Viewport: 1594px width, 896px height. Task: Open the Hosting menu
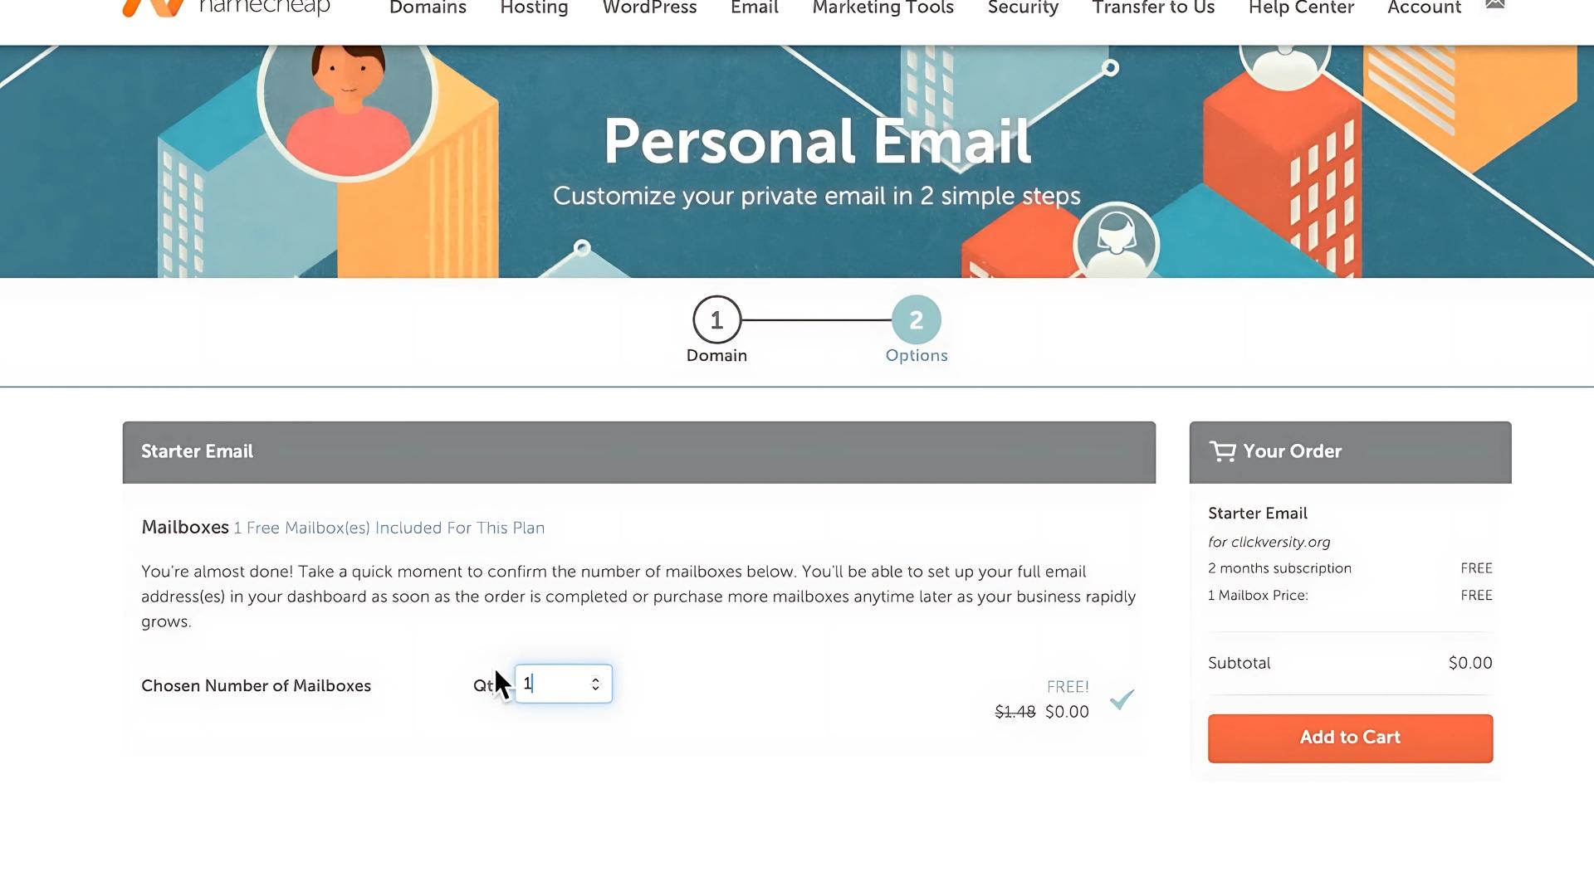534,8
